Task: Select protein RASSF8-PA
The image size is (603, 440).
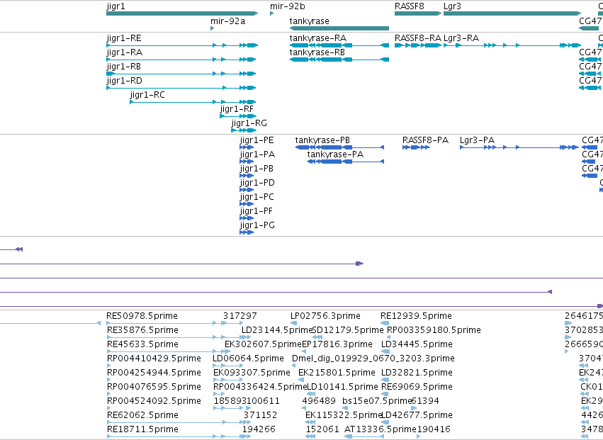Action: pyautogui.click(x=416, y=147)
